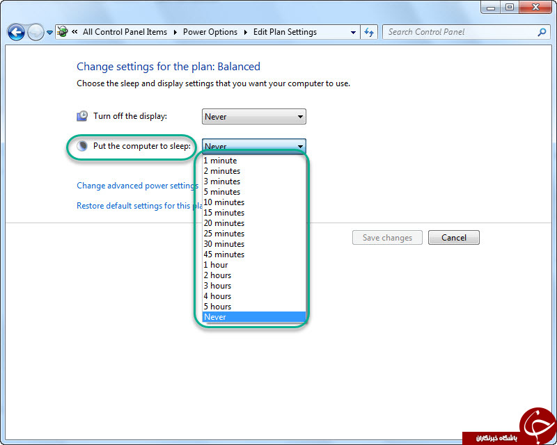Viewport: 557px width, 445px height.
Task: Click the Cancel button
Action: [454, 237]
